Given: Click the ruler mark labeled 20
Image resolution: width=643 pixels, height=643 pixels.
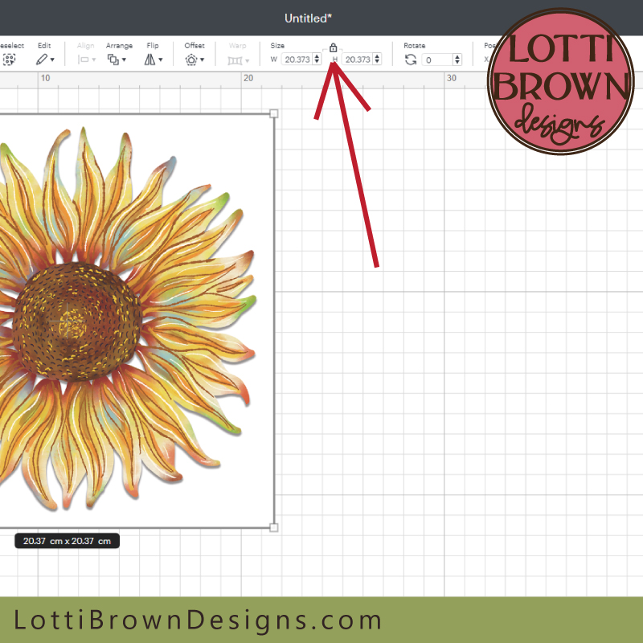Looking at the screenshot, I should 248,78.
